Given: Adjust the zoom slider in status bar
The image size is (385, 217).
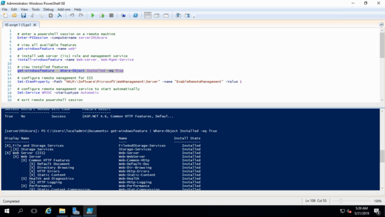Looking at the screenshot, I should [x=341, y=201].
